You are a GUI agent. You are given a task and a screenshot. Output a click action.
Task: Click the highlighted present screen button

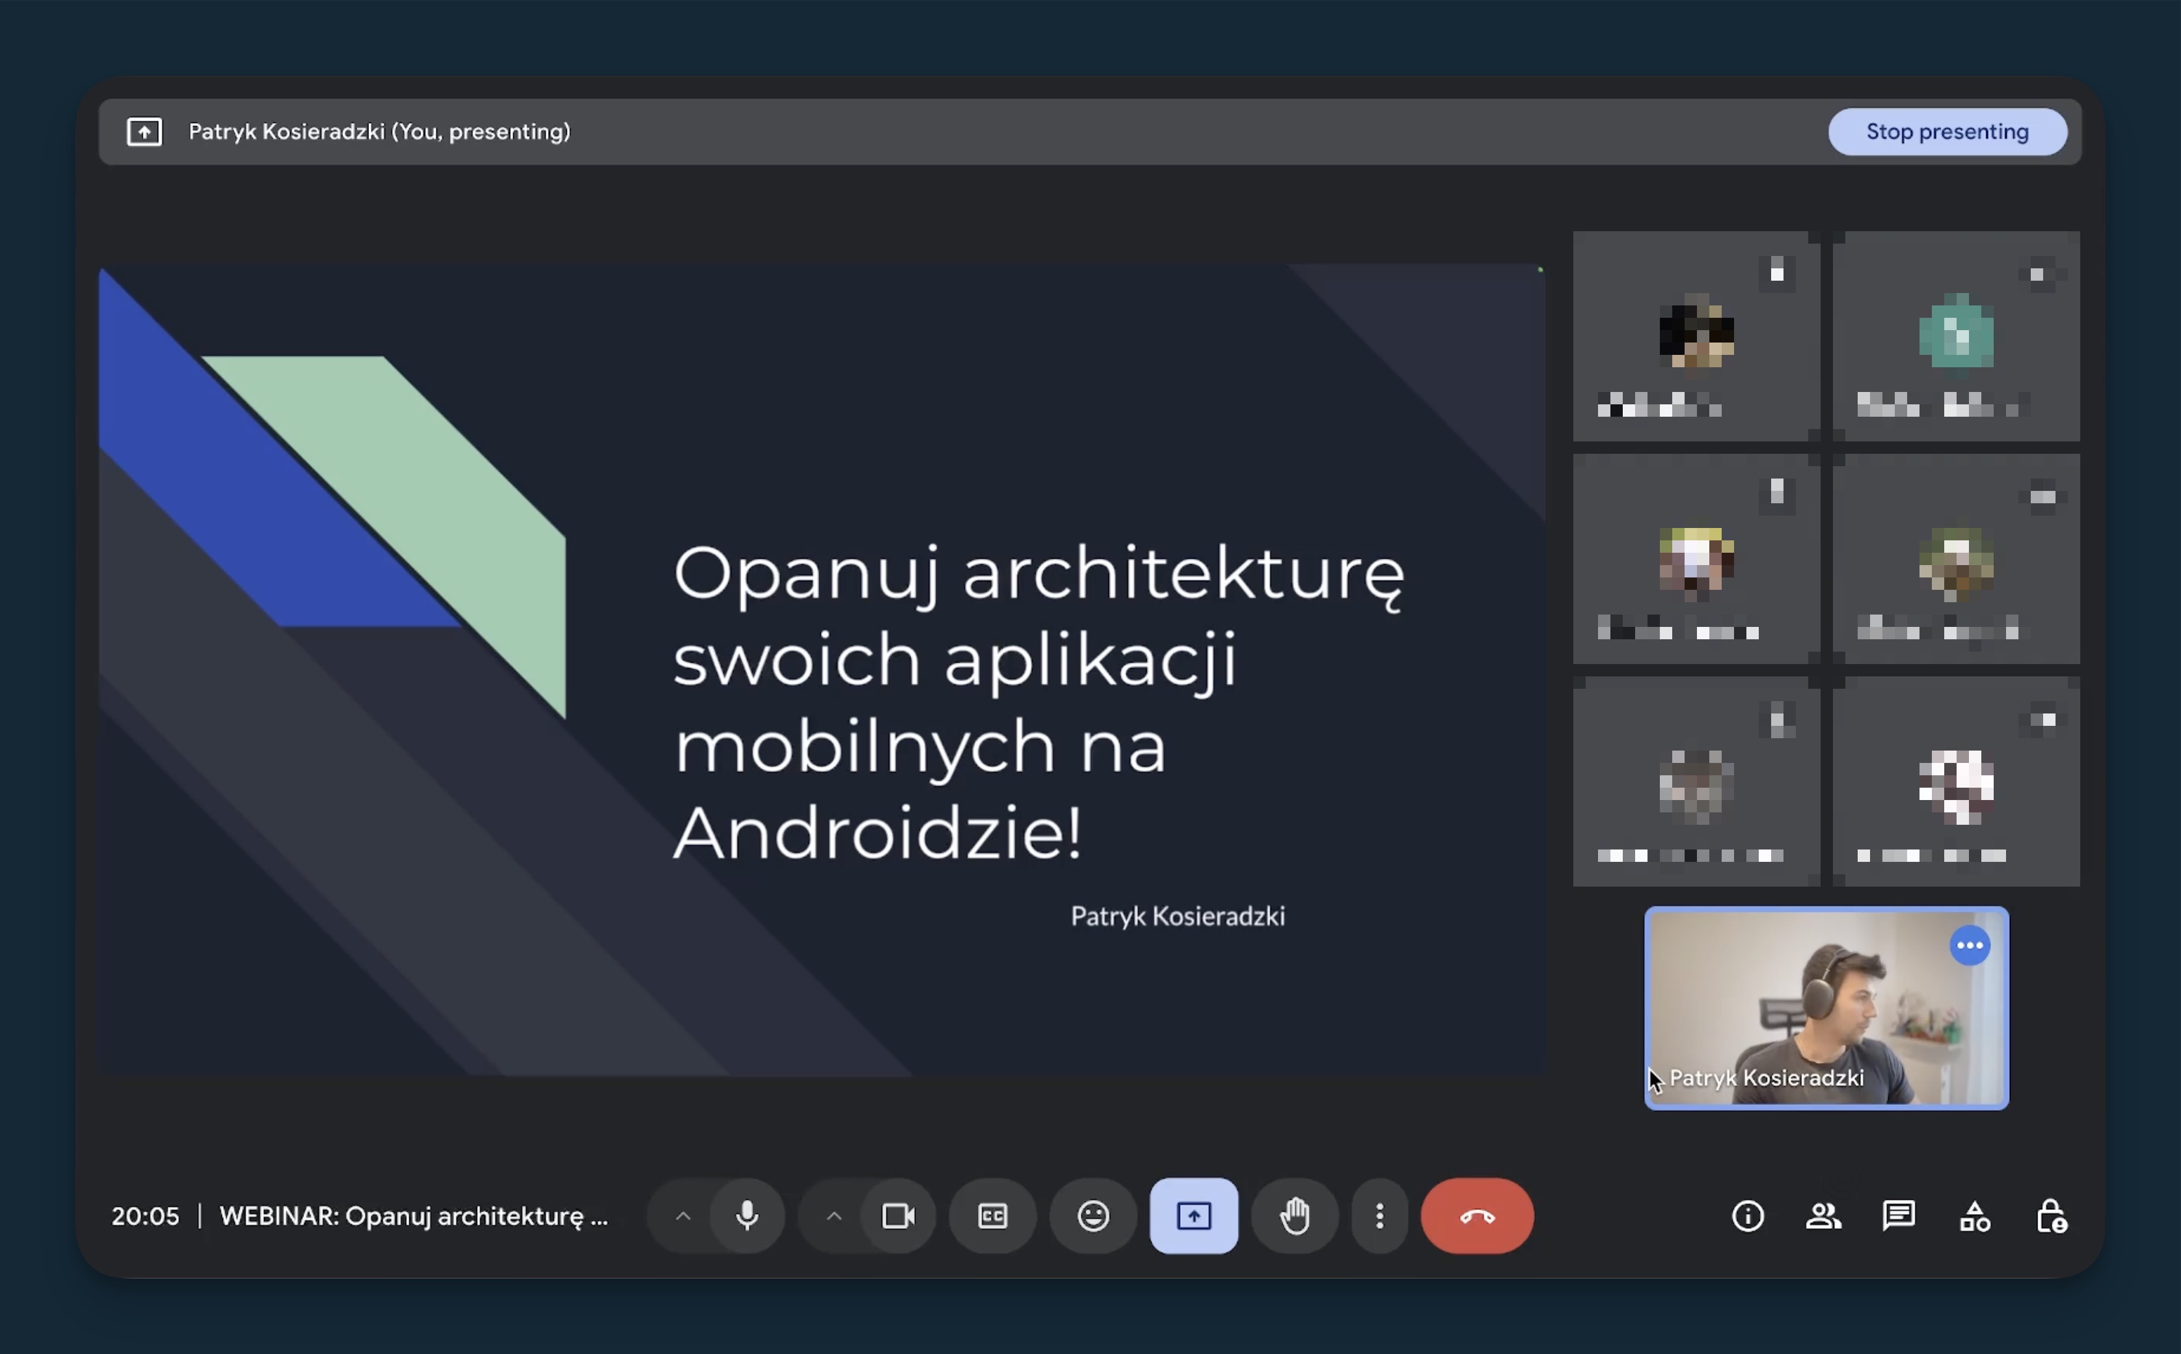(1194, 1215)
